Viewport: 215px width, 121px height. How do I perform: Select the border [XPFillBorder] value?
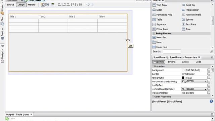[x=188, y=74]
